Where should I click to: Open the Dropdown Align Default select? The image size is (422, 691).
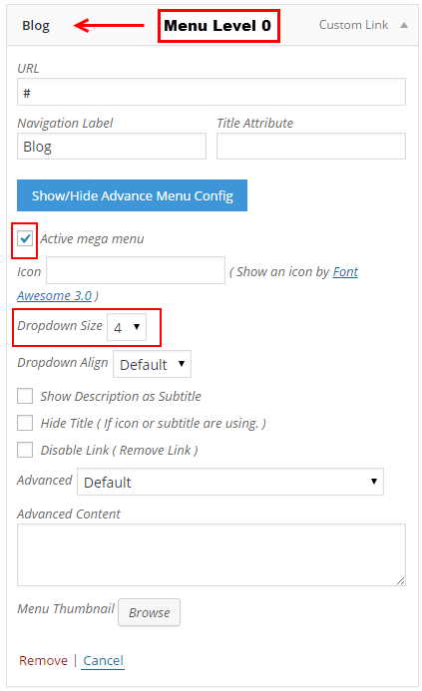tap(152, 364)
